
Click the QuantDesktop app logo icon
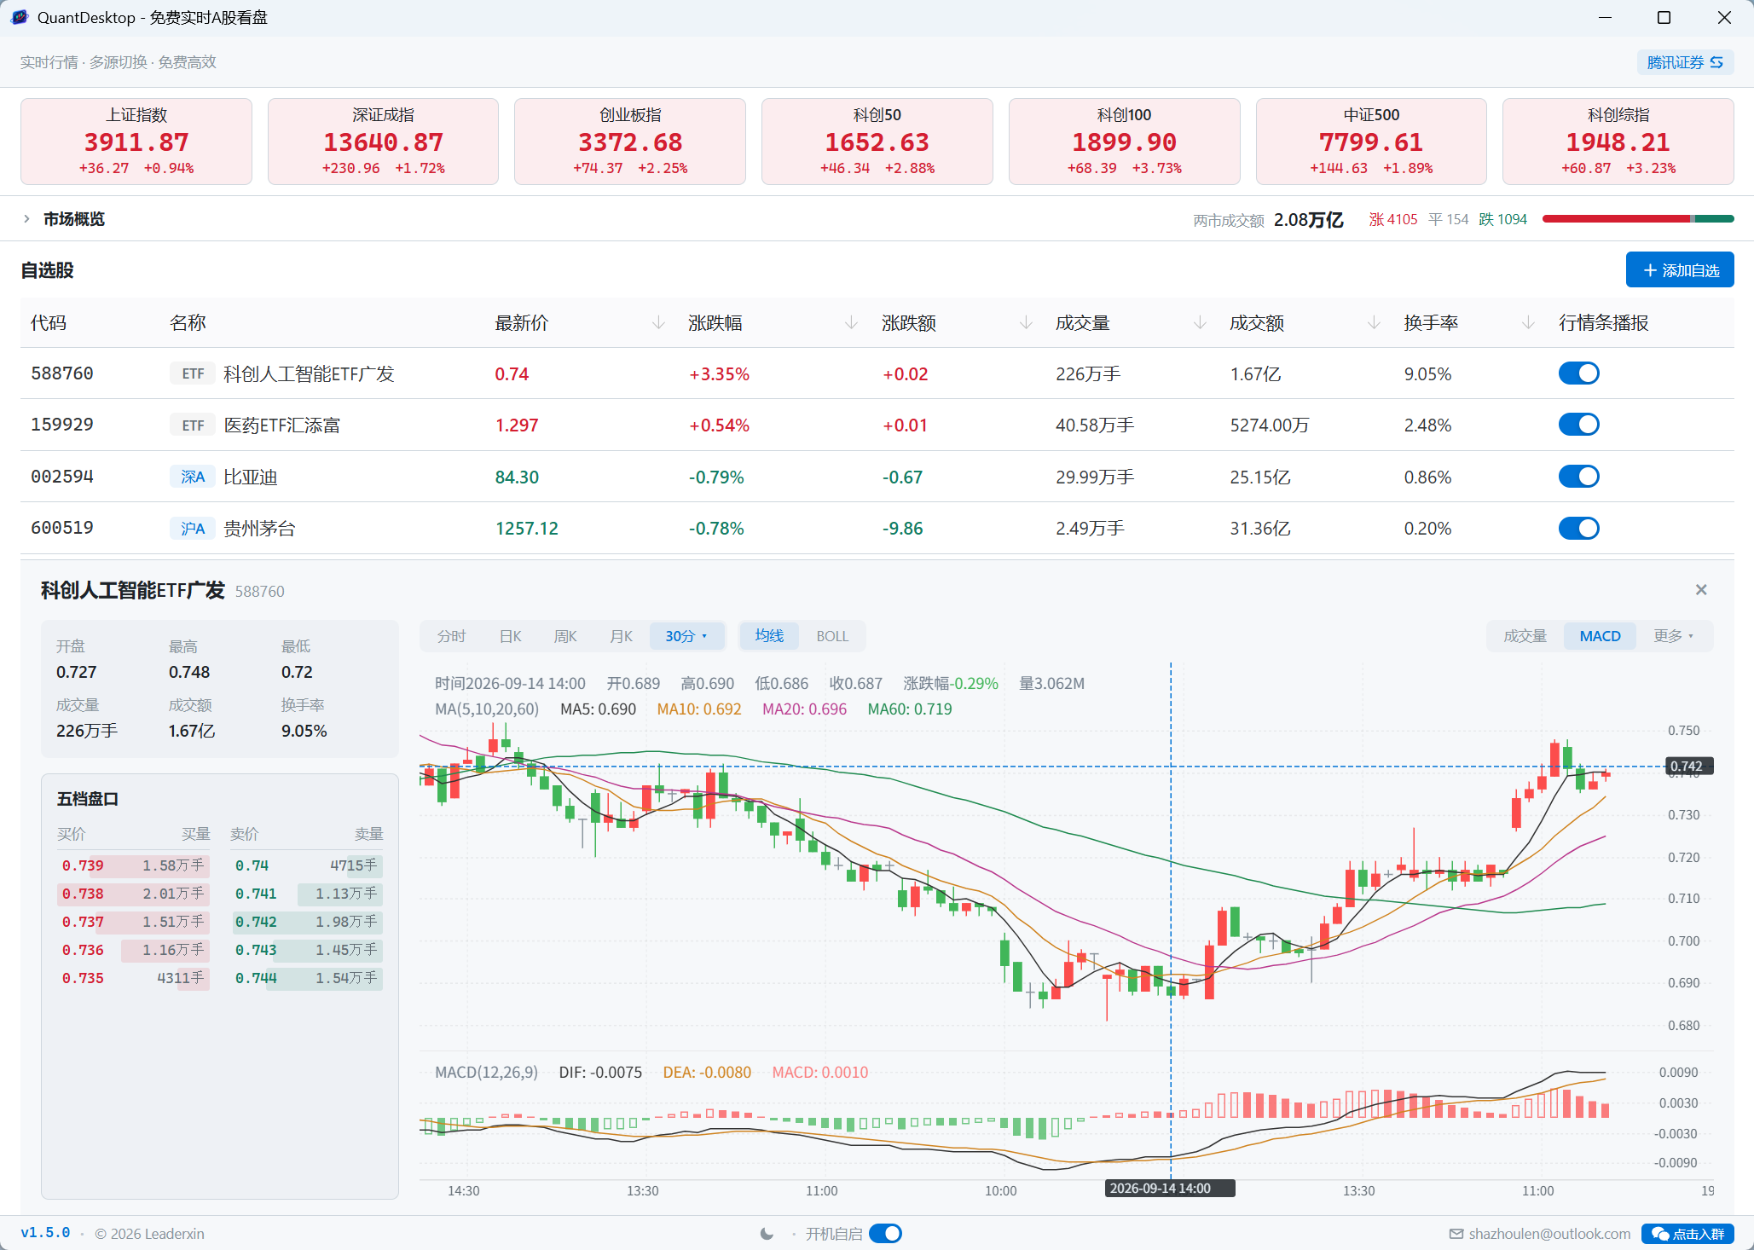19,17
